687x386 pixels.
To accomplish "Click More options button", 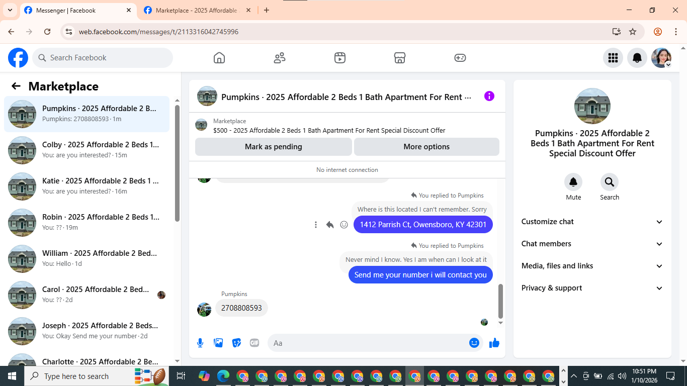I will 426,147.
